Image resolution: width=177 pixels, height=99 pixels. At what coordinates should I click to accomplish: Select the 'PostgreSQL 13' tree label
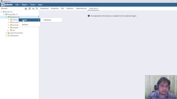tap(12, 14)
